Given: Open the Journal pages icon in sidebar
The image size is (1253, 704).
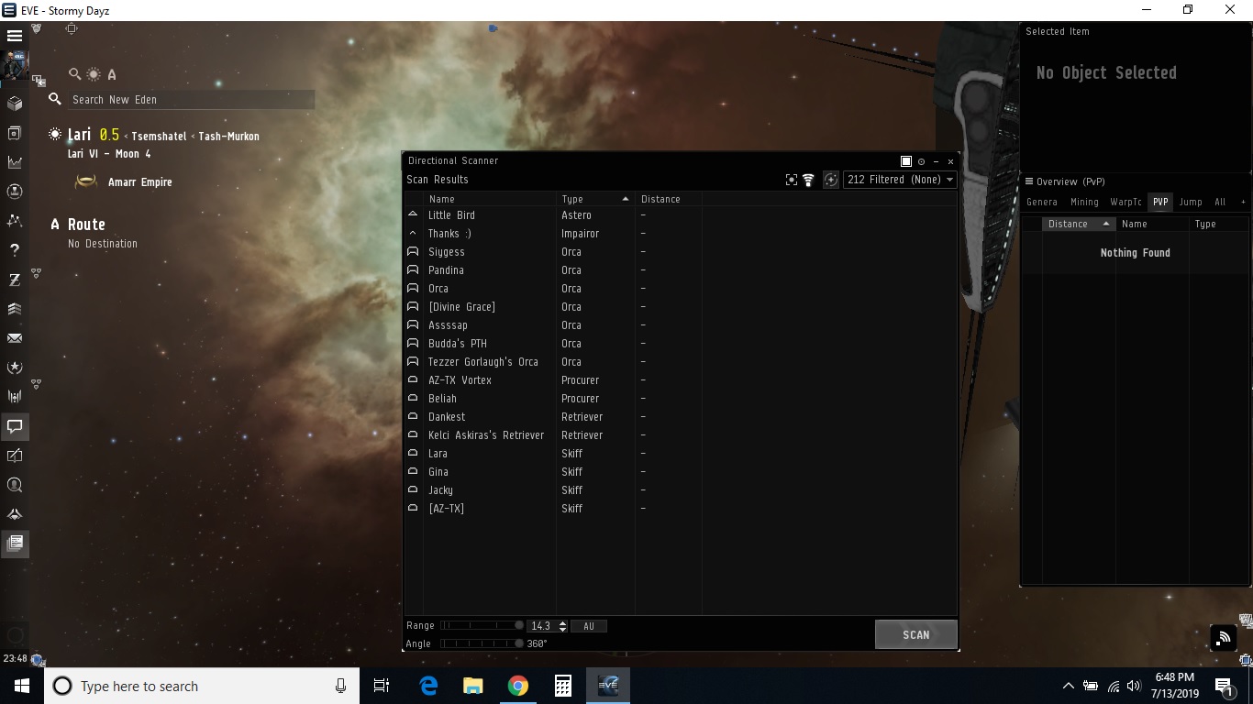Looking at the screenshot, I should (x=15, y=544).
